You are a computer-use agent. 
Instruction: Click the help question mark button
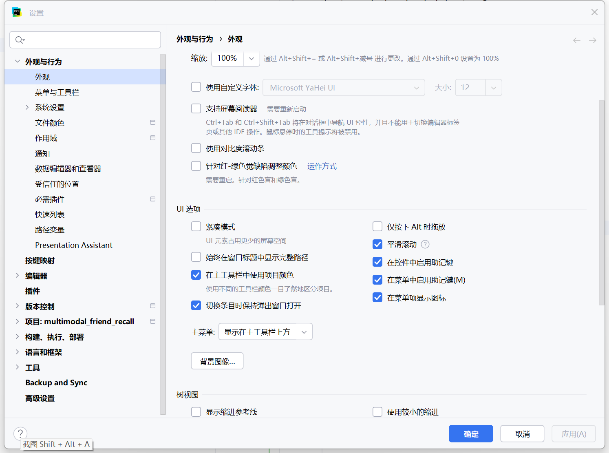pos(20,433)
